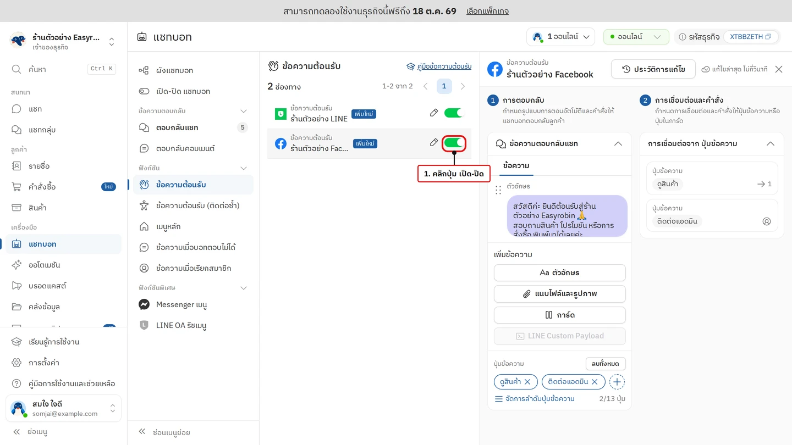Open เลือกแพ็กเกจ package link
Viewport: 792px width, 445px height.
tap(487, 11)
